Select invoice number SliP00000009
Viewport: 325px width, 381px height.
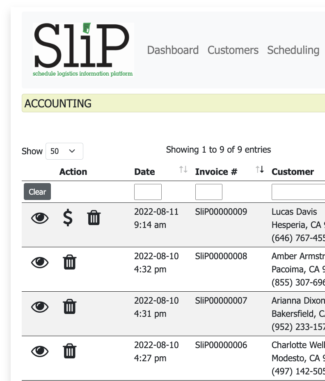221,211
